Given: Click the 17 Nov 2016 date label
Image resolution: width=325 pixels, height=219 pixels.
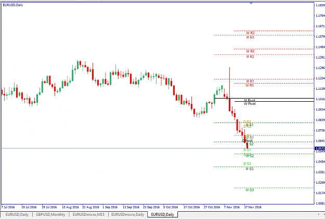Looking at the screenshot, I should 253,207.
